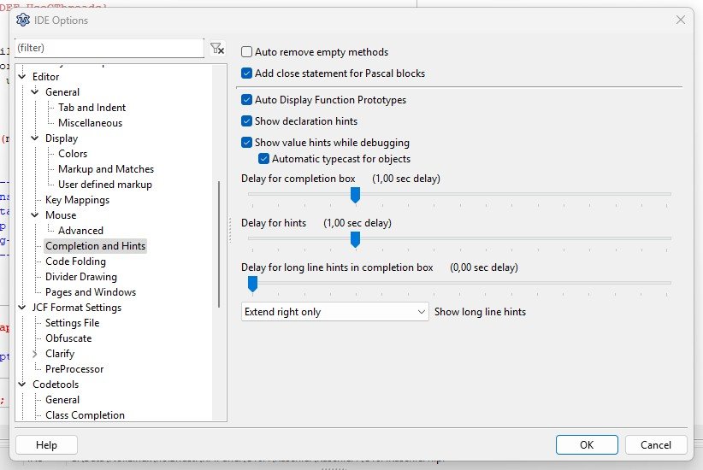Image resolution: width=703 pixels, height=470 pixels.
Task: Open the Key Mappings settings page
Action: [77, 200]
